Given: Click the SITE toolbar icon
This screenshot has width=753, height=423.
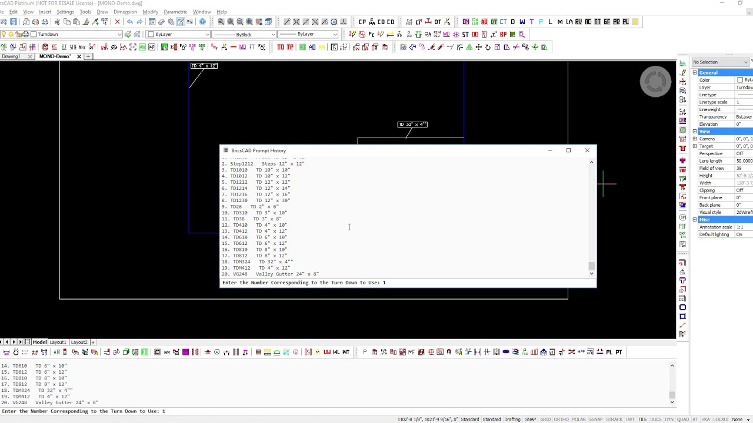Looking at the screenshot, I should [x=73, y=47].
